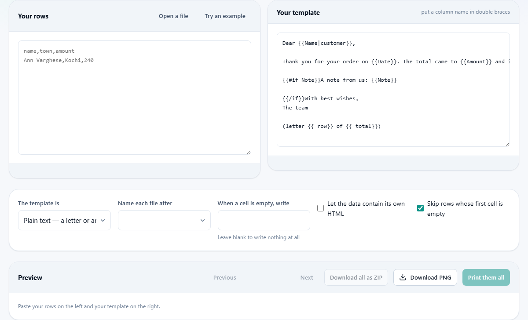Tick the Let the data contain its own HTML checkbox

coord(320,208)
